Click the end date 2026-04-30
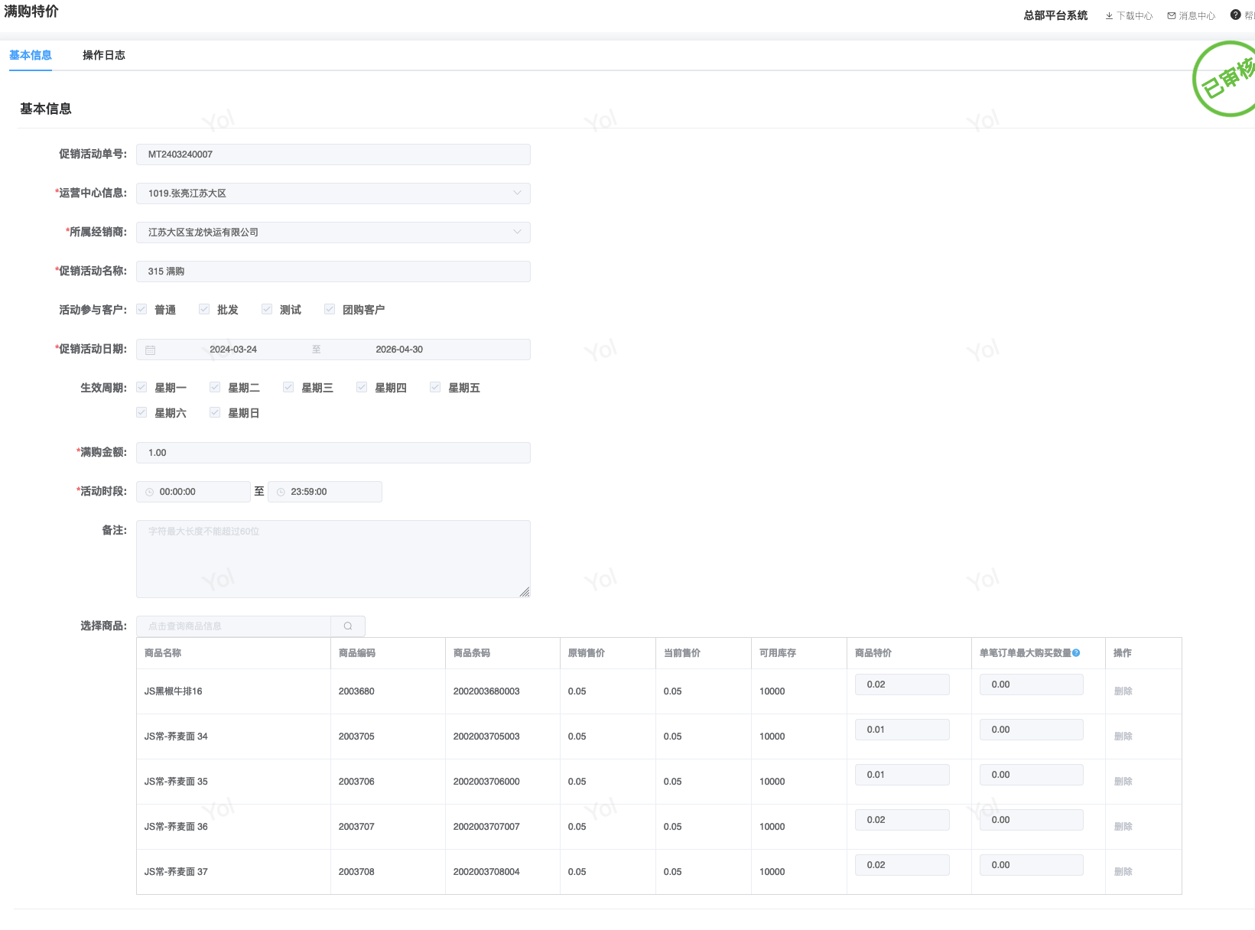1255x930 pixels. 399,350
